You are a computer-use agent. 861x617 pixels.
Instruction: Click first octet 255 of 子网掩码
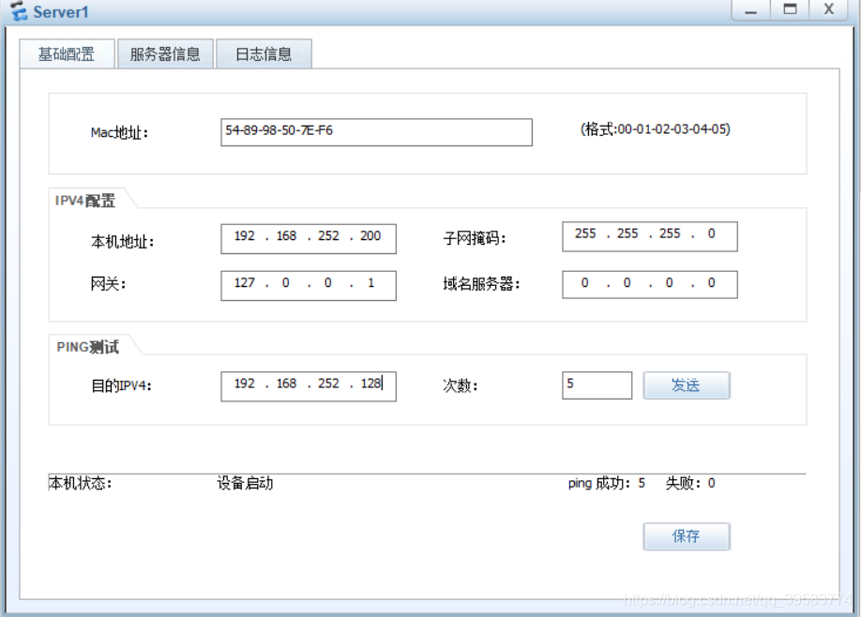pos(585,234)
